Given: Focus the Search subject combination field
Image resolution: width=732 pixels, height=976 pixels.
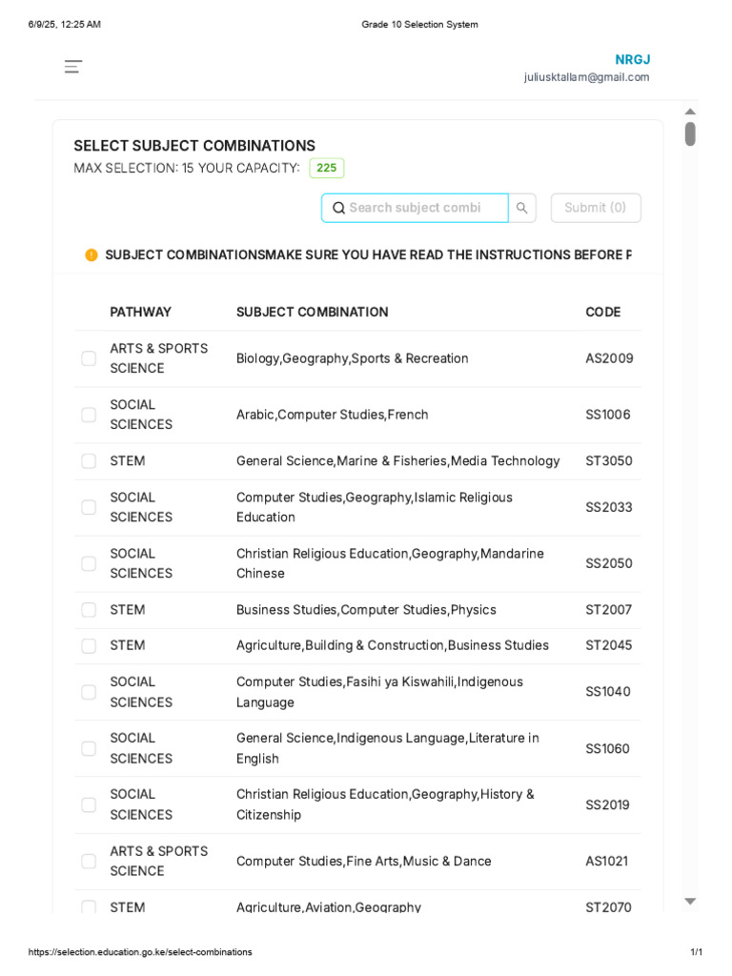Looking at the screenshot, I should 415,208.
